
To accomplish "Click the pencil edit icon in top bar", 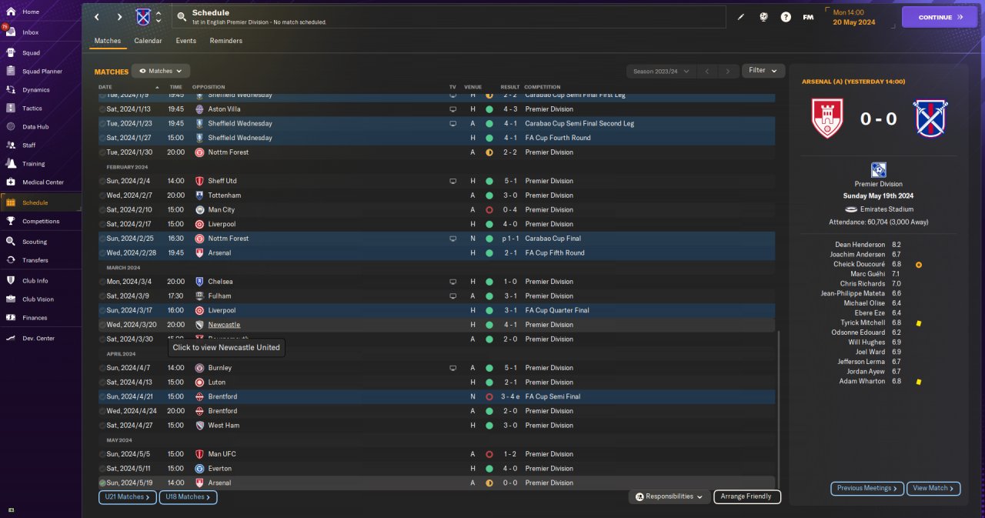I will (741, 17).
